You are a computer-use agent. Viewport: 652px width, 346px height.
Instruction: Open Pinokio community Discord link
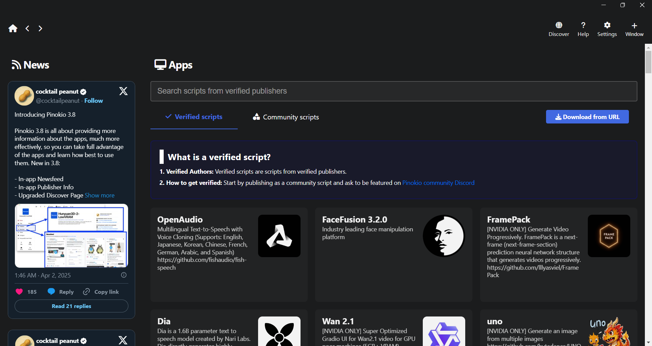pos(438,183)
